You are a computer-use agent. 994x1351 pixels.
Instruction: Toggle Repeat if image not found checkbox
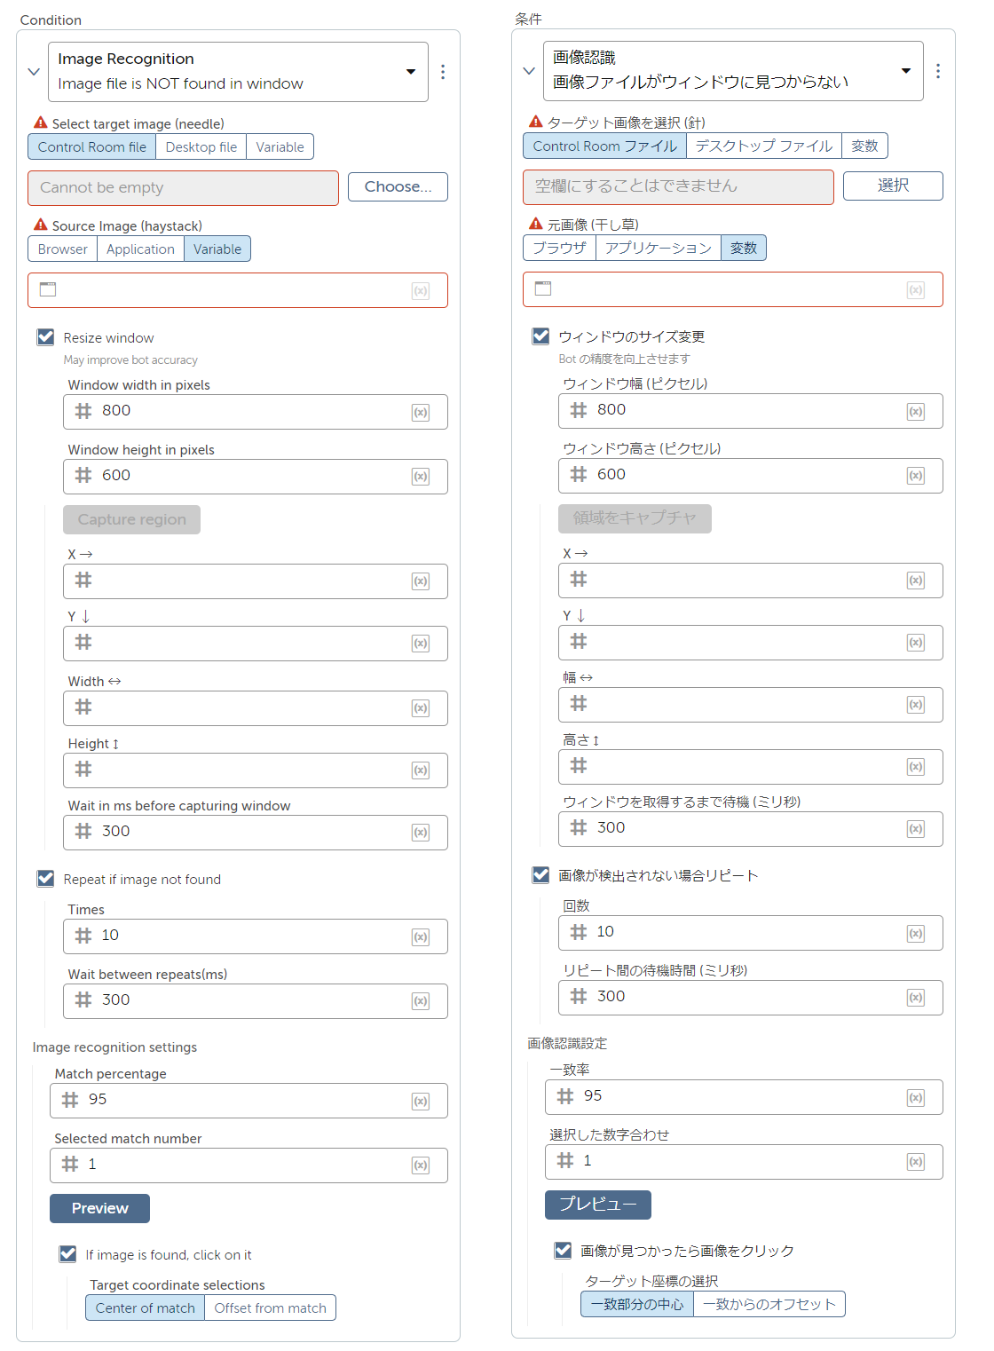[x=45, y=879]
